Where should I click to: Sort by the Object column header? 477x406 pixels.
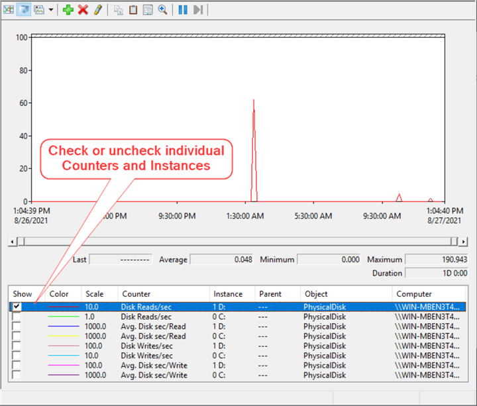(x=346, y=294)
